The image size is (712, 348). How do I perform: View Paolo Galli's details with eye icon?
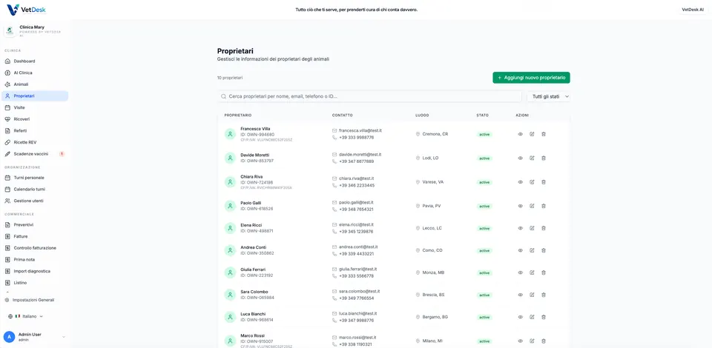[x=521, y=206]
